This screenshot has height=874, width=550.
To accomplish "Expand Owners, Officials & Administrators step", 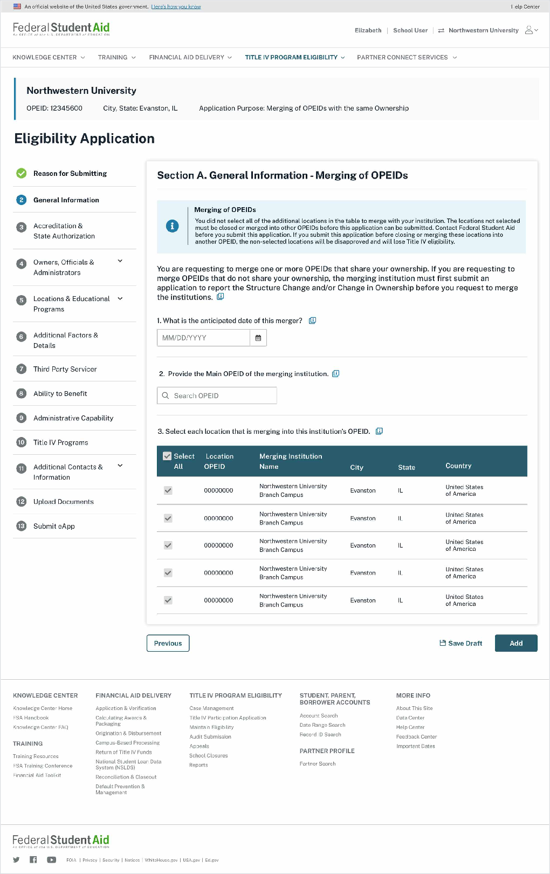I will point(120,261).
